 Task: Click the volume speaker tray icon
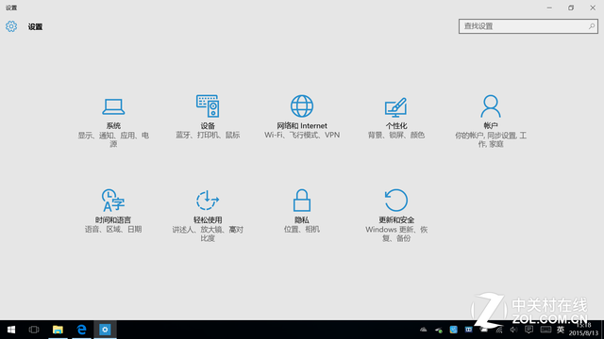coord(513,330)
